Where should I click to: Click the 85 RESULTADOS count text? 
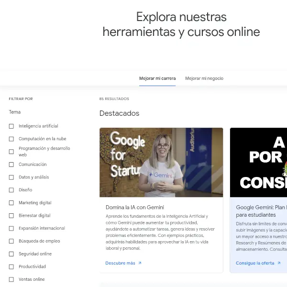coord(114,99)
